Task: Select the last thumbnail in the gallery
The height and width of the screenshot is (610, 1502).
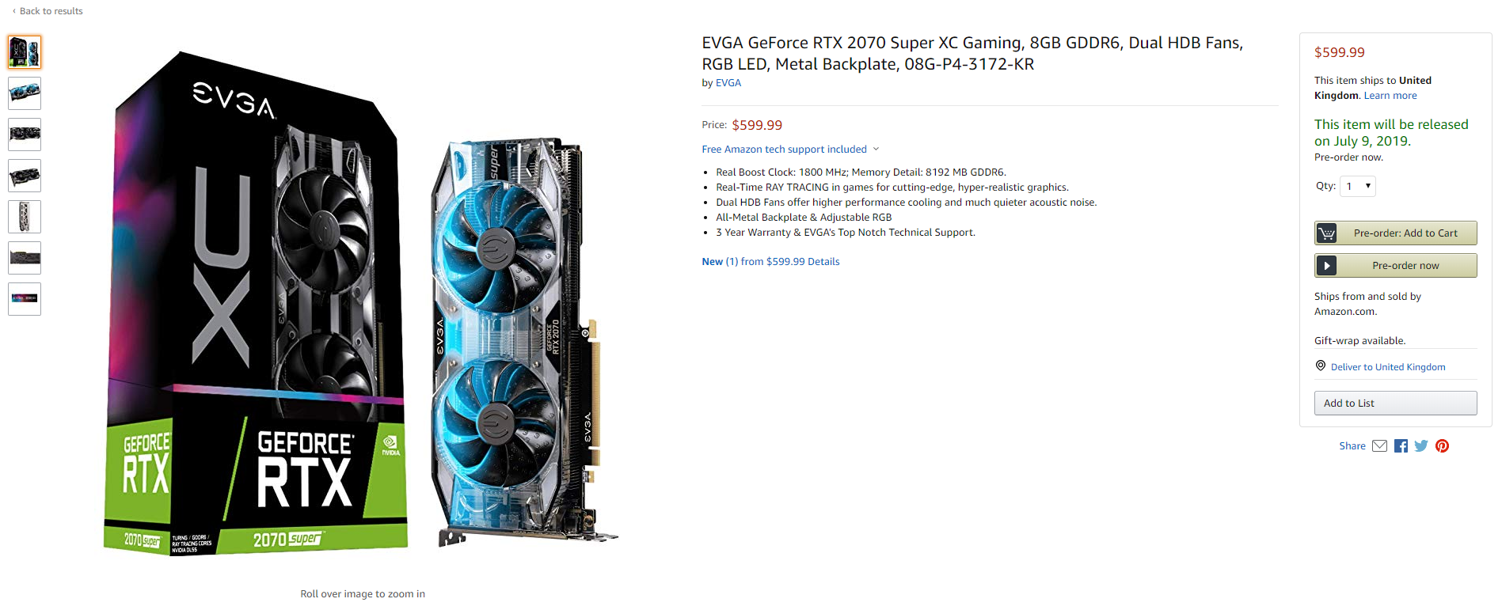Action: (x=25, y=299)
